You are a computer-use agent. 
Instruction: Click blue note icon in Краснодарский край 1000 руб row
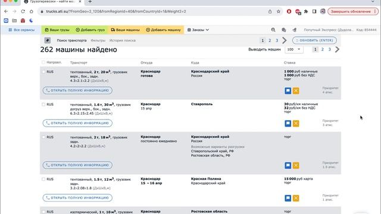(288, 91)
